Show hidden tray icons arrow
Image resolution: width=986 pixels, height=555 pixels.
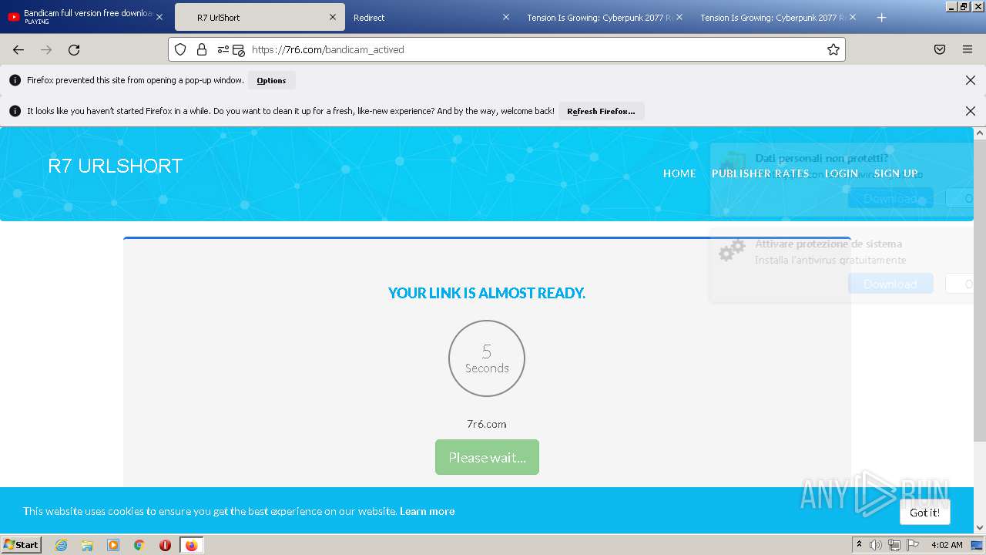pyautogui.click(x=859, y=545)
